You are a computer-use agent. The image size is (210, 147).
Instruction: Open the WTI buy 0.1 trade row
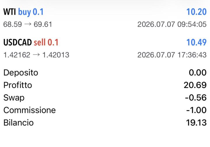coord(105,18)
